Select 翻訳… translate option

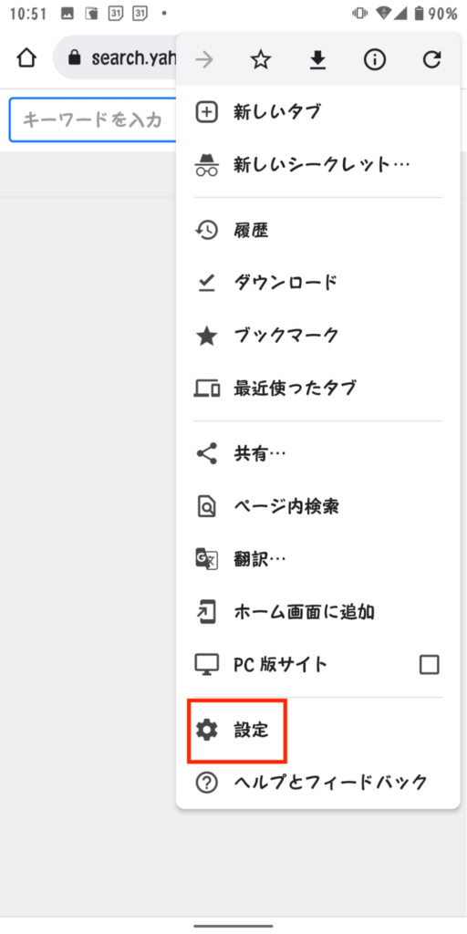pyautogui.click(x=318, y=559)
